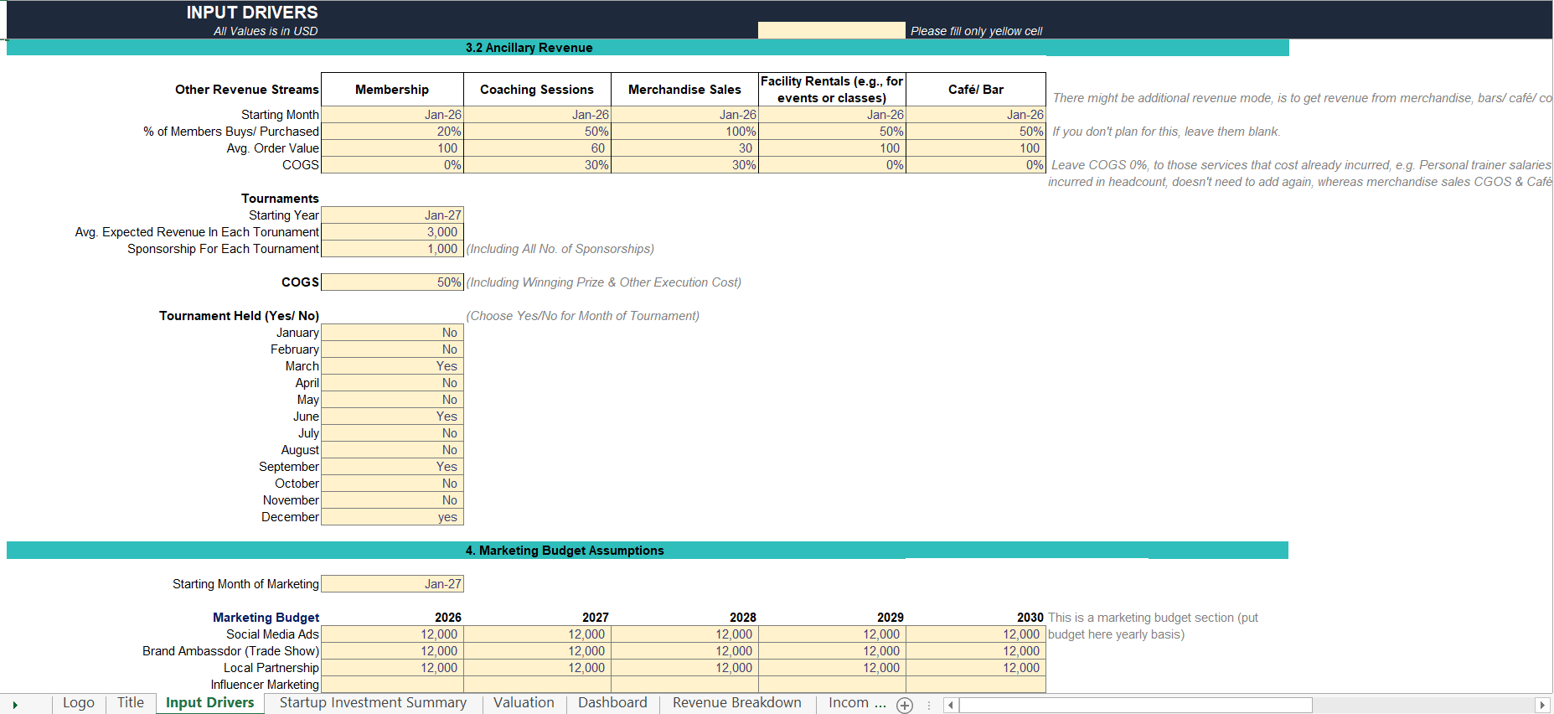Select the January tournament held cell
Screen dimensions: 1554x714
[x=392, y=333]
